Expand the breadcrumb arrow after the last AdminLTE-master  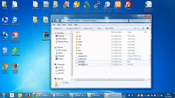click(x=98, y=21)
